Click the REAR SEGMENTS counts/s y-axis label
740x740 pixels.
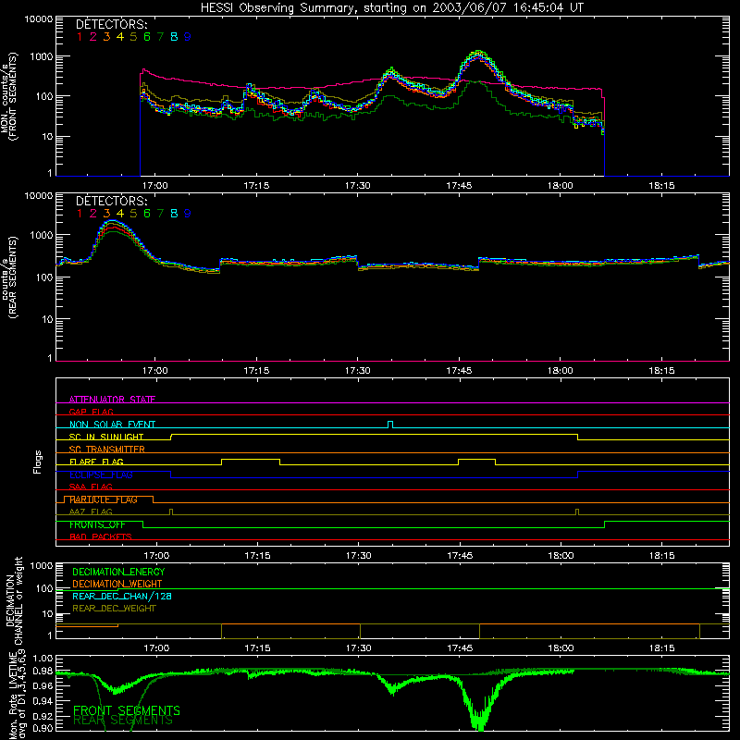(8, 277)
